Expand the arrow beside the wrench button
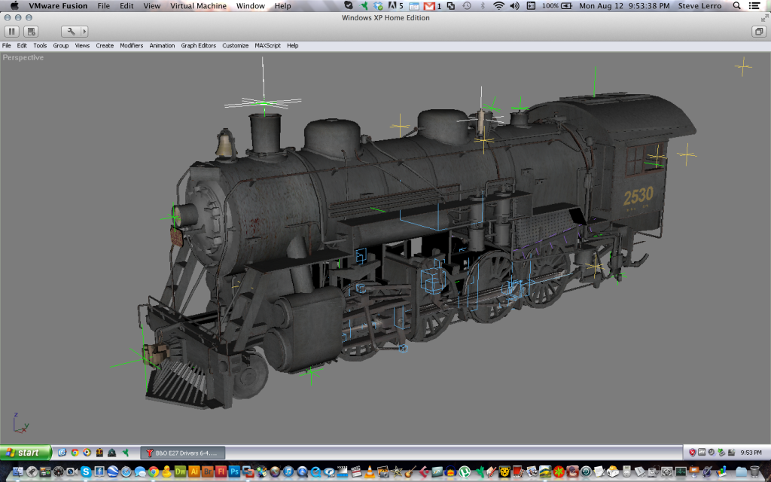 point(84,32)
